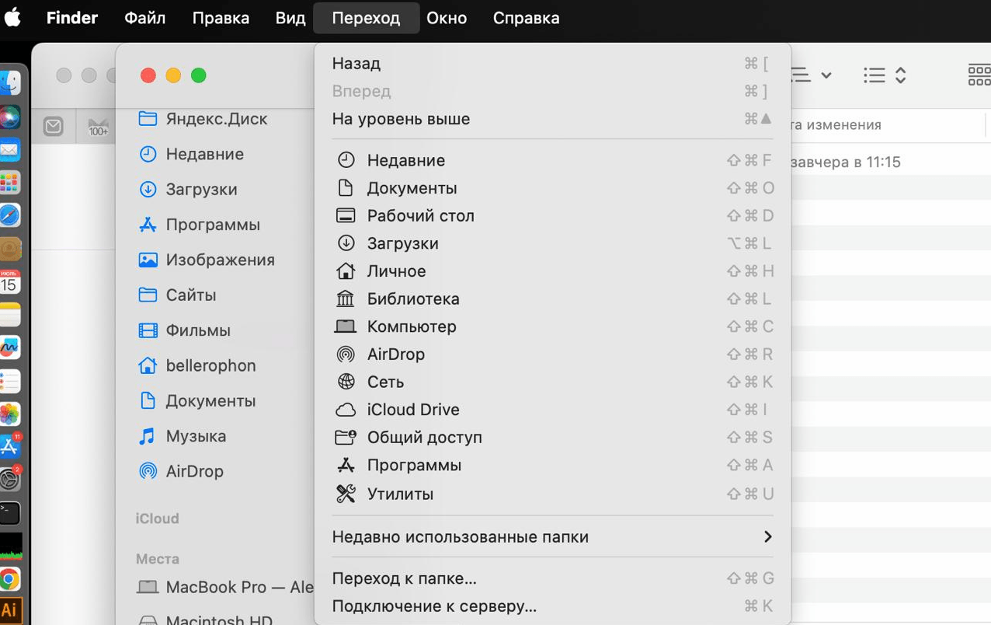991x625 pixels.
Task: Open Mail from the Dock
Action: [10, 149]
